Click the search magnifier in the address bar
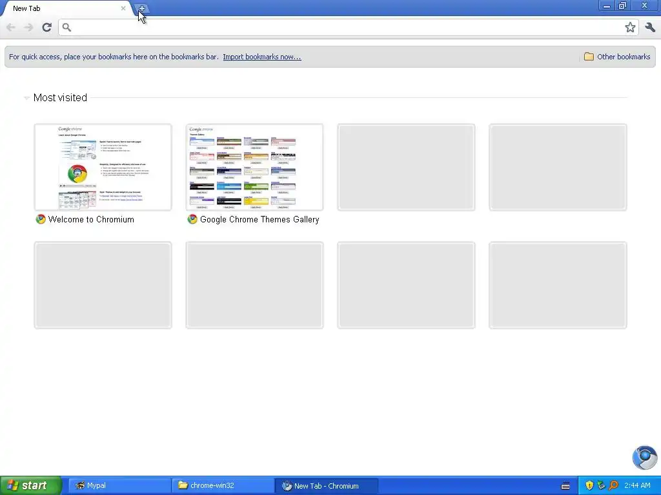Screen dimensions: 661x495 (66, 27)
